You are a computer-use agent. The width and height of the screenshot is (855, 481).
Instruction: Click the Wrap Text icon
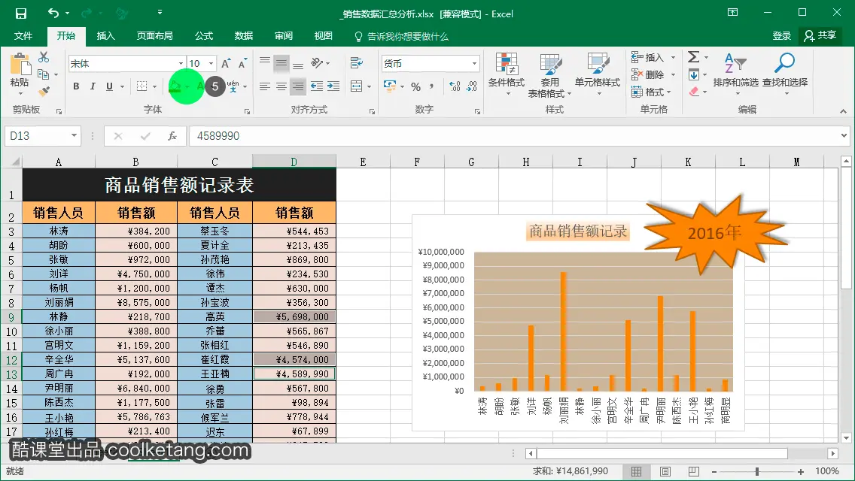click(x=357, y=63)
